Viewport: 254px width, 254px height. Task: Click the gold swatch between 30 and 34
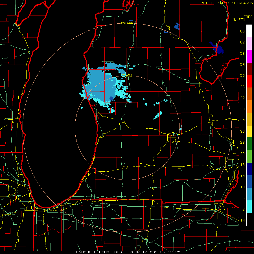(x=249, y=119)
